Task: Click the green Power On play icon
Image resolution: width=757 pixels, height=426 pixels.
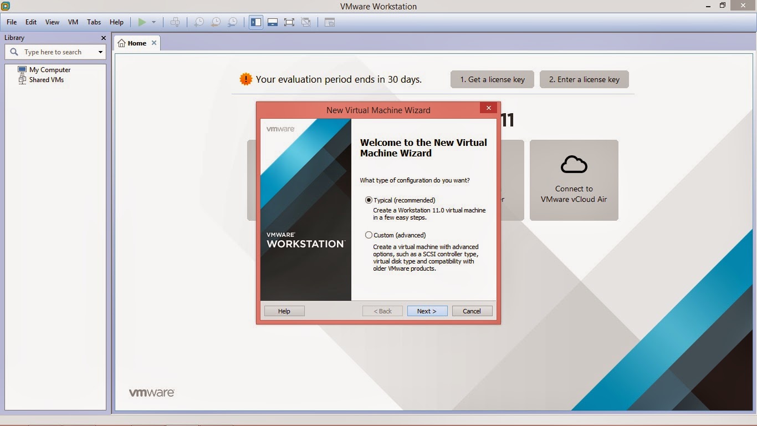Action: (142, 22)
